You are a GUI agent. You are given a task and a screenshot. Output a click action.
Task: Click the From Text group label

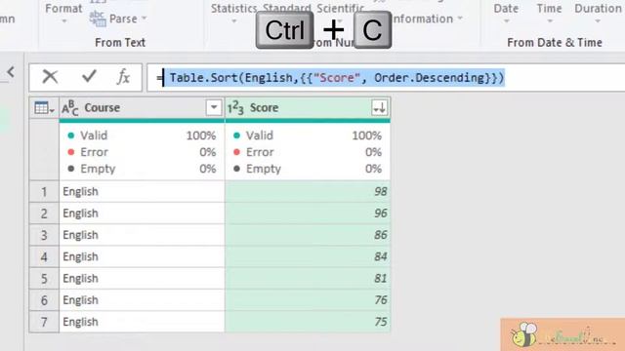pyautogui.click(x=120, y=43)
